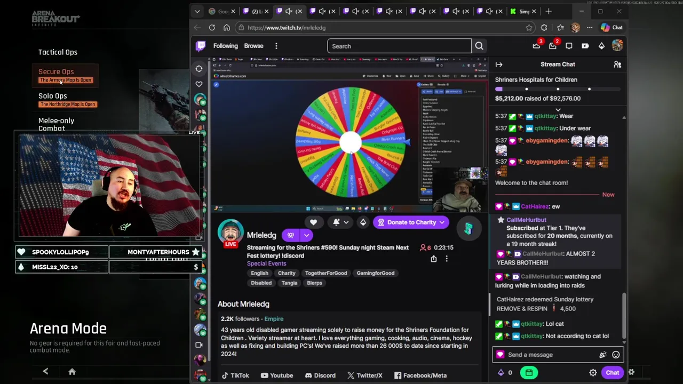
Task: Open browser extensions puzzle icon
Action: point(544,28)
